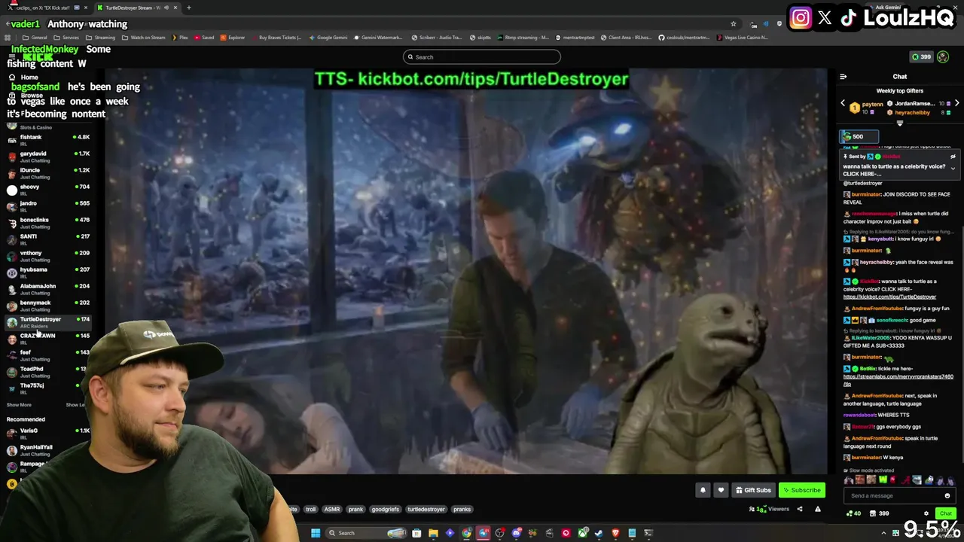
Task: Hide the pinned chat message
Action: [x=953, y=157]
